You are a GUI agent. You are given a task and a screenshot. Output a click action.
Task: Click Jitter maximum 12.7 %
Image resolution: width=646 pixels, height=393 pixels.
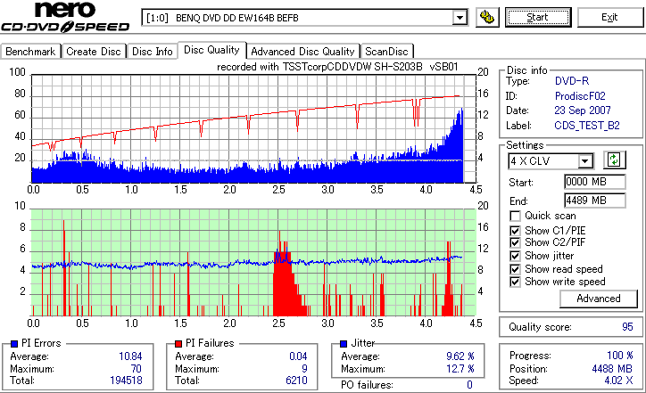460,369
